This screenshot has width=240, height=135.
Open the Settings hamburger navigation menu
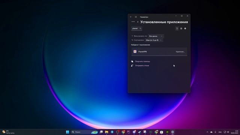(x=136, y=17)
